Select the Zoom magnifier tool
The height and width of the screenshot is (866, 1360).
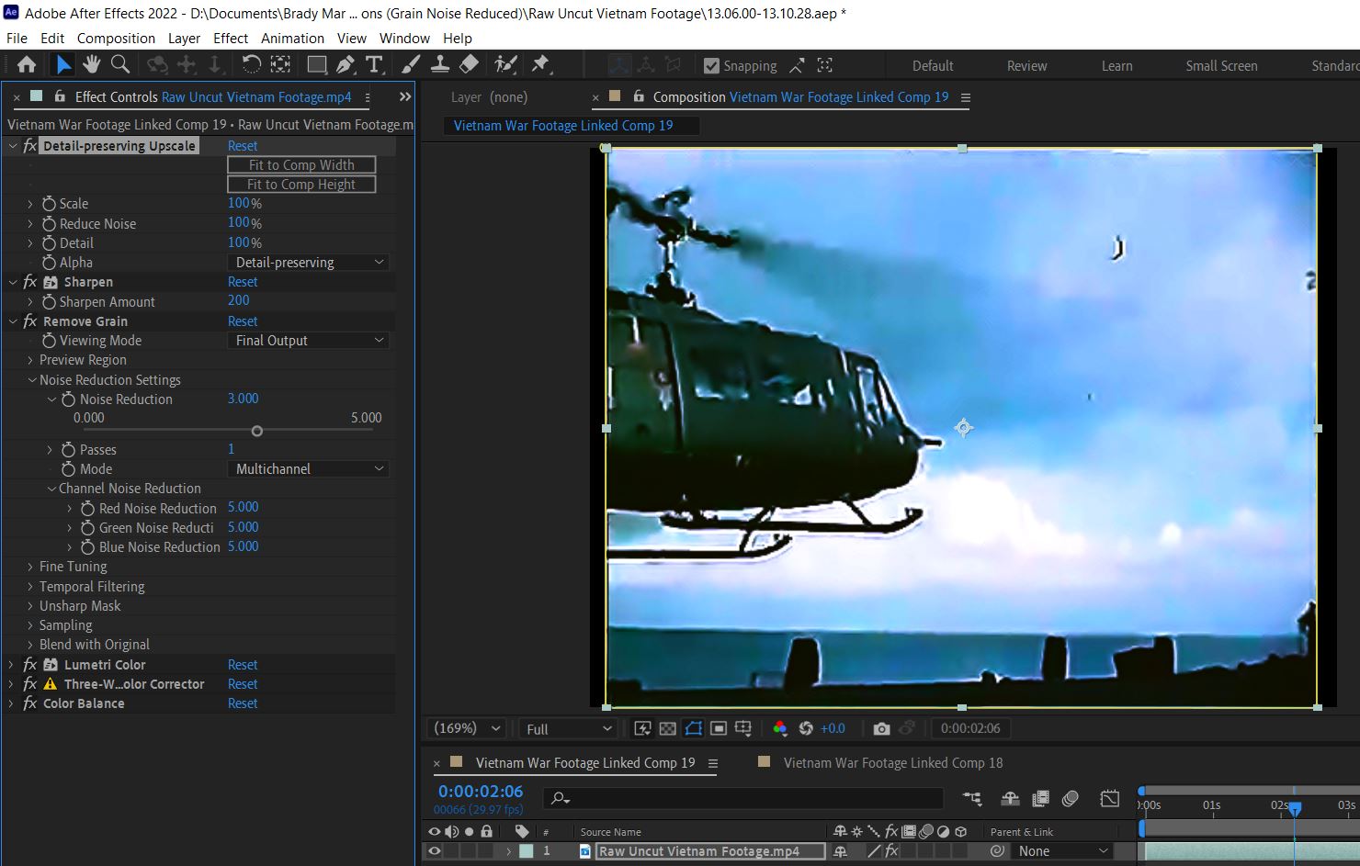point(120,64)
